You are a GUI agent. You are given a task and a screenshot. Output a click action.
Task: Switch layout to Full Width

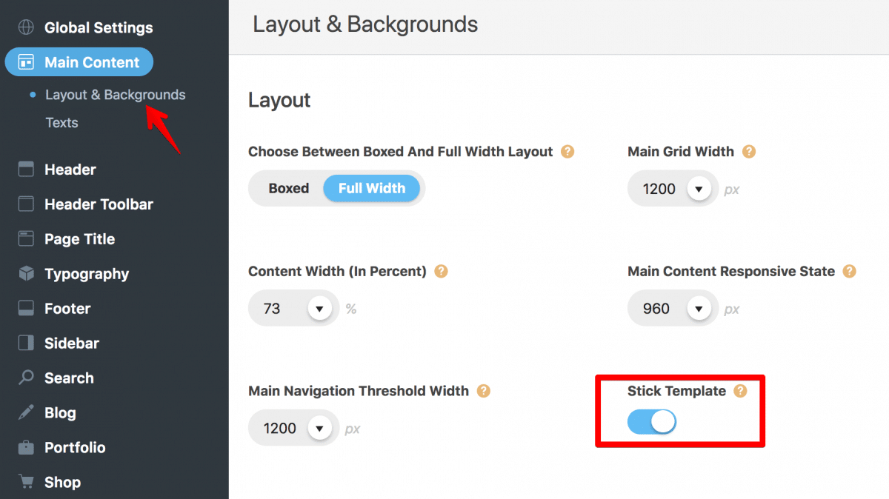[371, 188]
